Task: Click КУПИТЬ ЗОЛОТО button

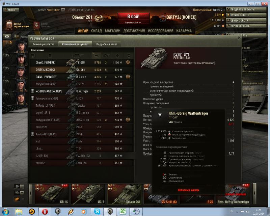Action: [246, 15]
